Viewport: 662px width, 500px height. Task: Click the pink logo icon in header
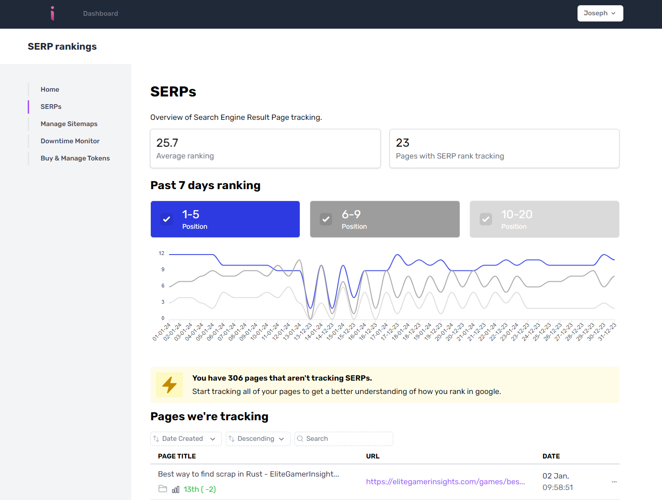click(53, 13)
